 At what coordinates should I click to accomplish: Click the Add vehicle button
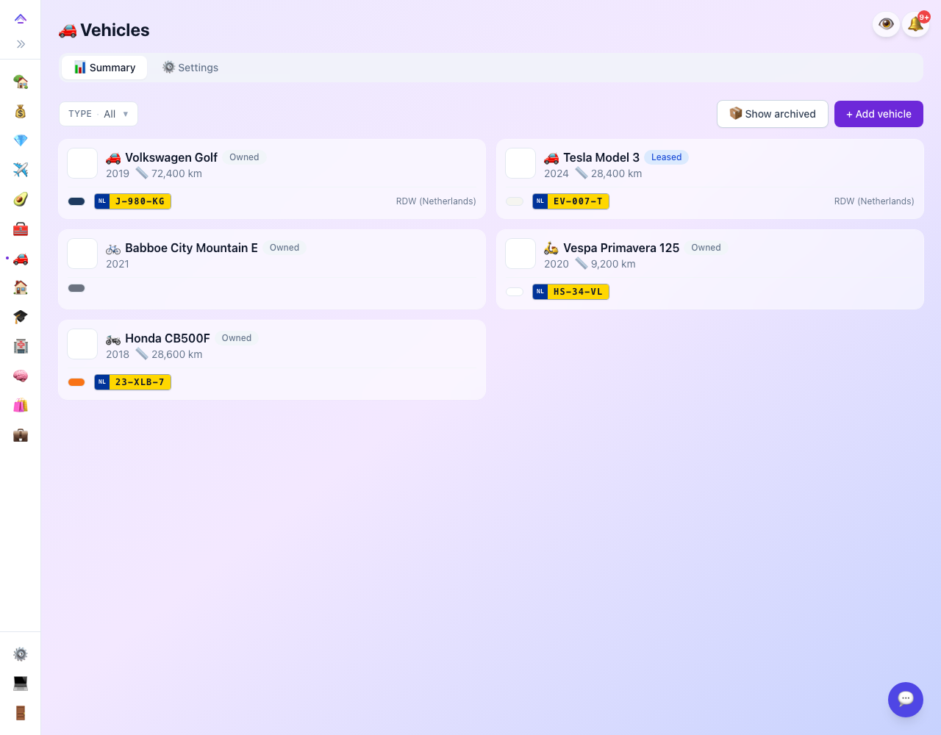point(879,114)
